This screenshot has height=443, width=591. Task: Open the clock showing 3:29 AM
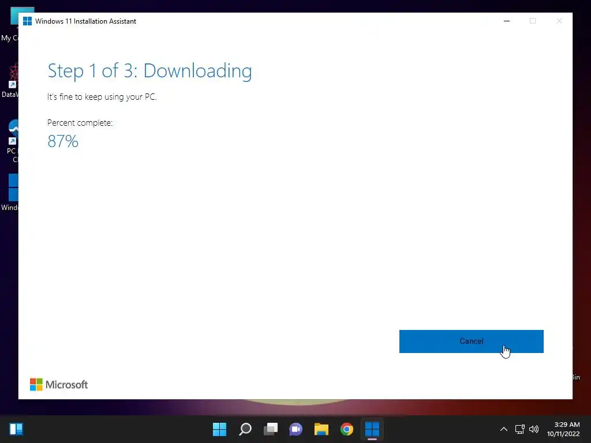click(563, 429)
